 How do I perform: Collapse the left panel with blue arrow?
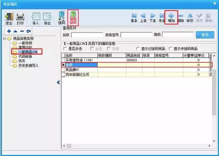click(58, 82)
